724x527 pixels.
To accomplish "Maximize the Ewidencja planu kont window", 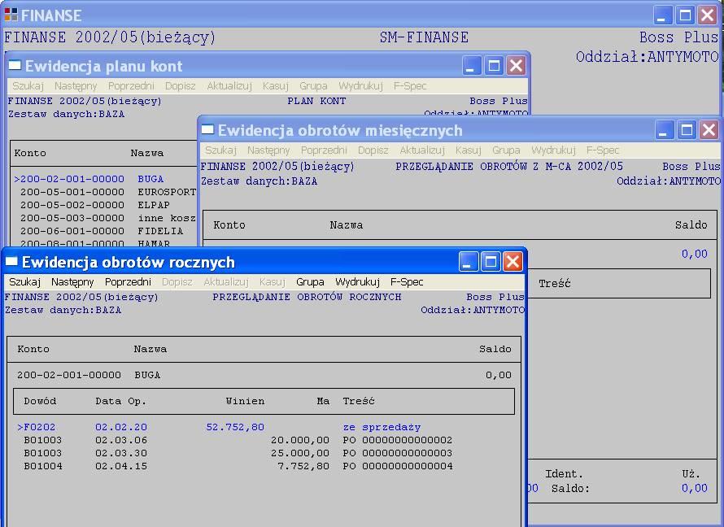I will click(494, 66).
